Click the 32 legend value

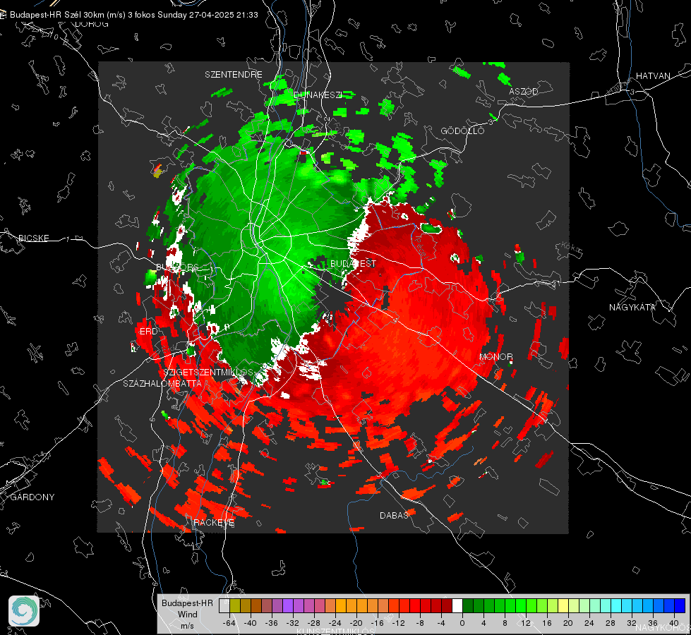[632, 623]
